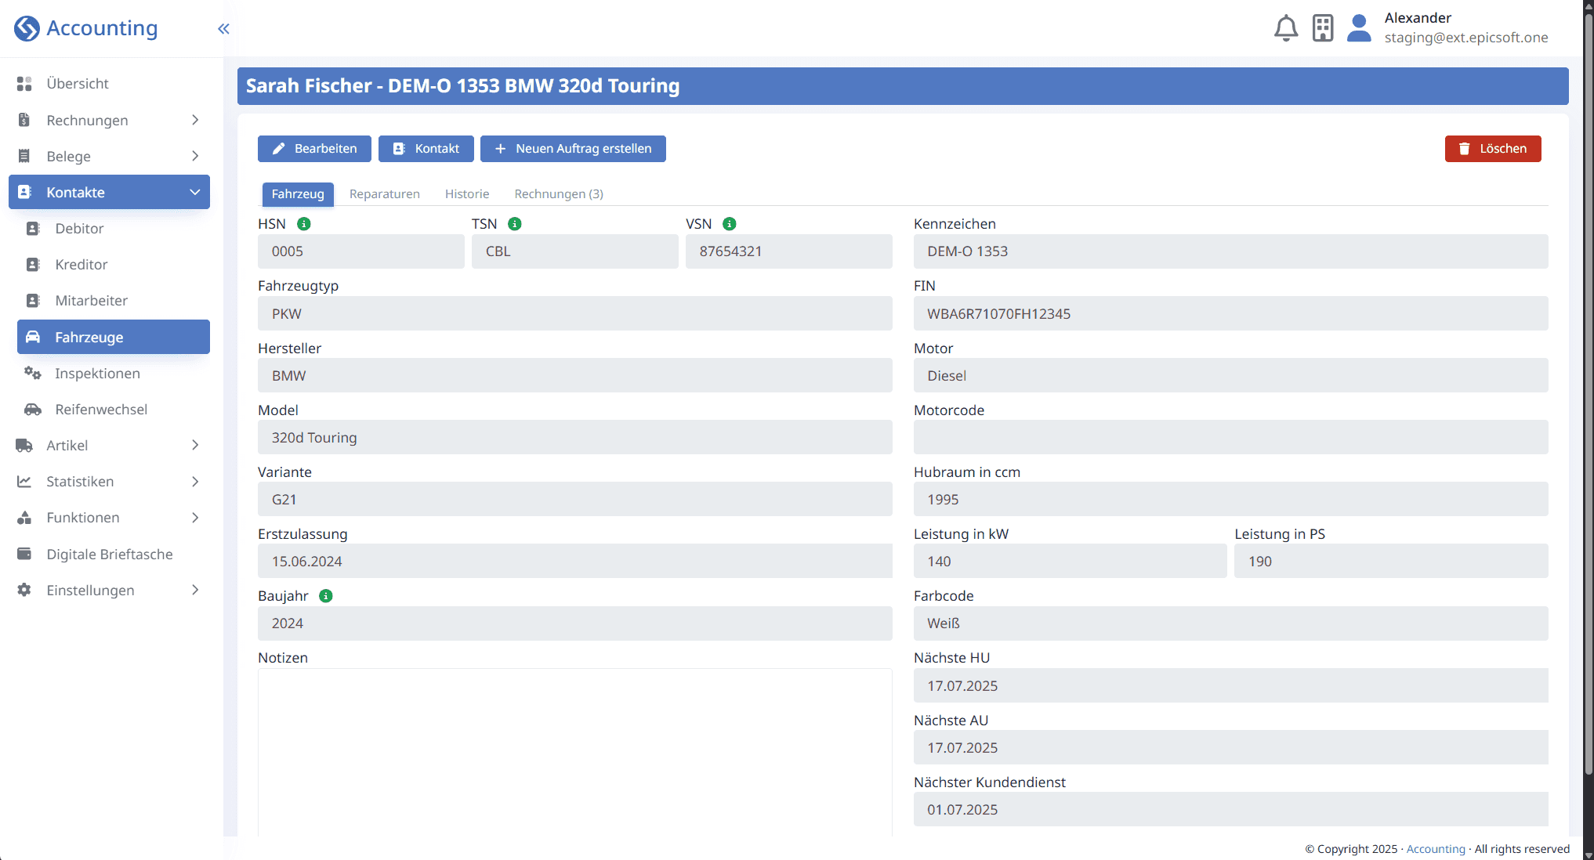Viewport: 1594px width, 860px height.
Task: Click the Erstzulassung field 15.06.2024
Action: 575,561
